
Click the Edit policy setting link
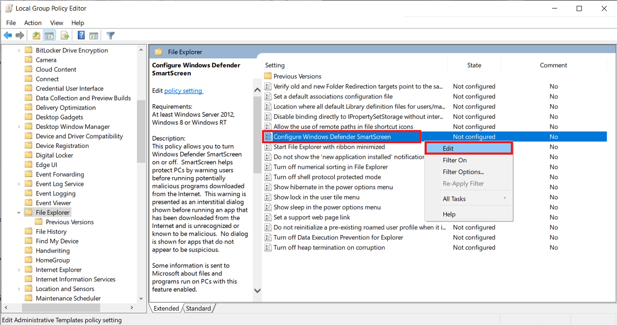184,90
